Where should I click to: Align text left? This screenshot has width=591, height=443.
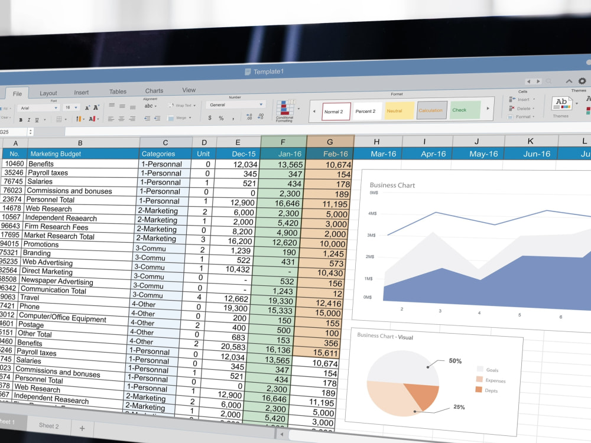111,119
